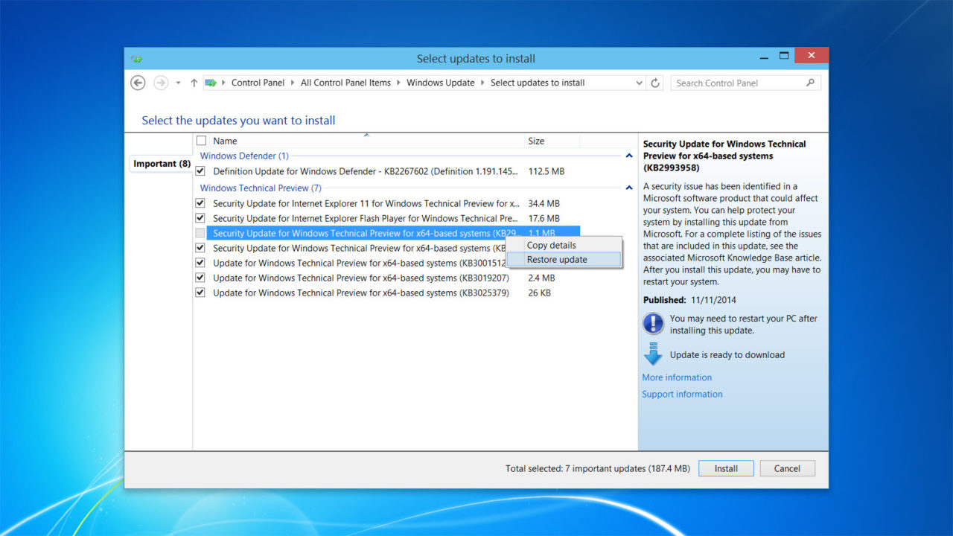Choose Restore update from the context menu
The height and width of the screenshot is (536, 953).
(x=564, y=260)
